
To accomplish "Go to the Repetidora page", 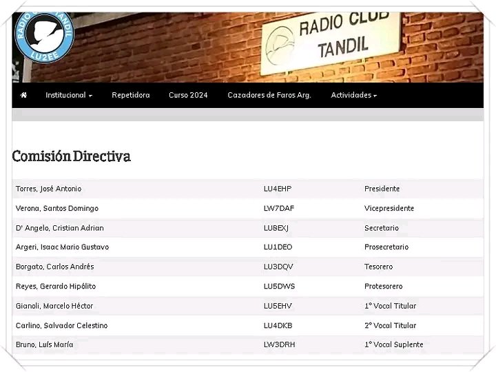I will tap(131, 95).
